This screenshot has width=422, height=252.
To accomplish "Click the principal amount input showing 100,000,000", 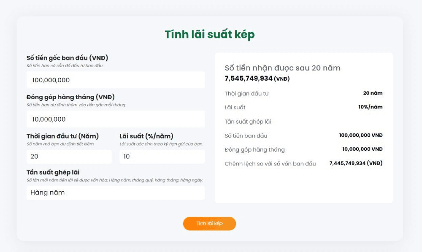I will tap(115, 79).
